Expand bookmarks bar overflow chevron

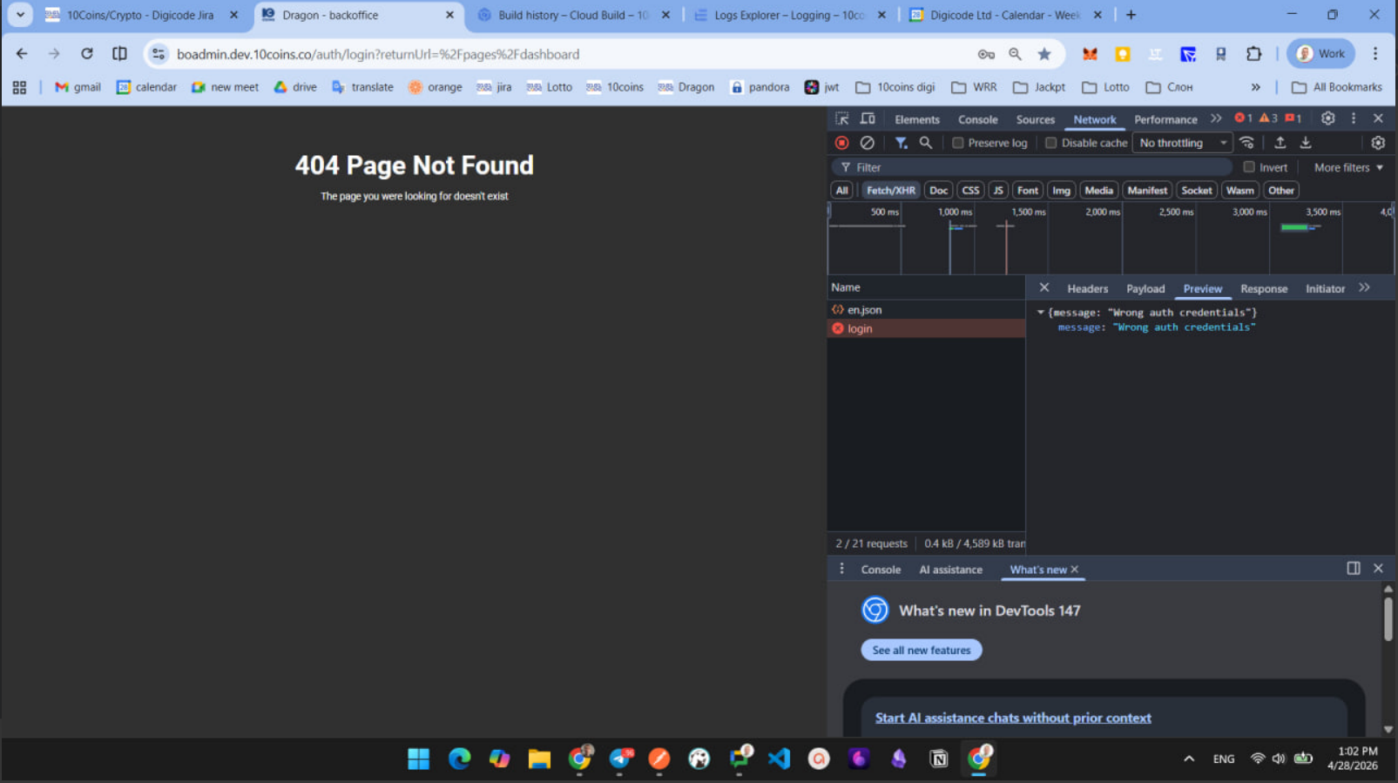click(x=1255, y=87)
